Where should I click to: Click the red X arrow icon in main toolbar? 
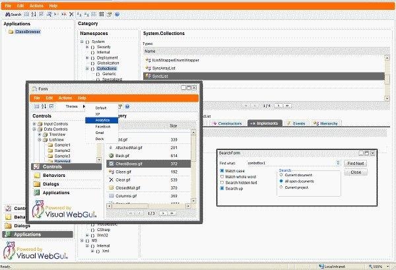64,15
